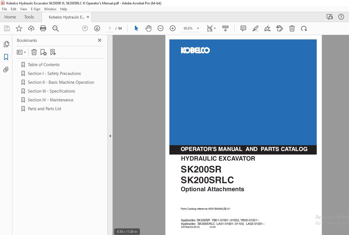Activate the Hand pan tool
The width and height of the screenshot is (349, 235).
tap(148, 28)
